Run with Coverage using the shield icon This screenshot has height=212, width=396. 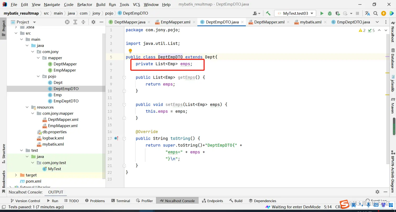pyautogui.click(x=338, y=13)
